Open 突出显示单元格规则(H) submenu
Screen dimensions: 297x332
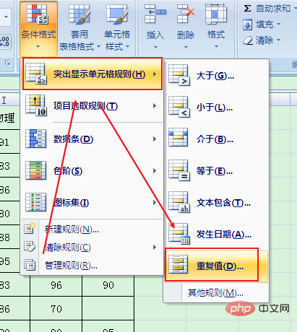tap(92, 74)
